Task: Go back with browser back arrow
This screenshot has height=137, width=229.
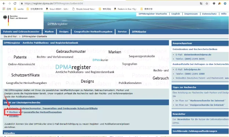Action: coord(4,3)
